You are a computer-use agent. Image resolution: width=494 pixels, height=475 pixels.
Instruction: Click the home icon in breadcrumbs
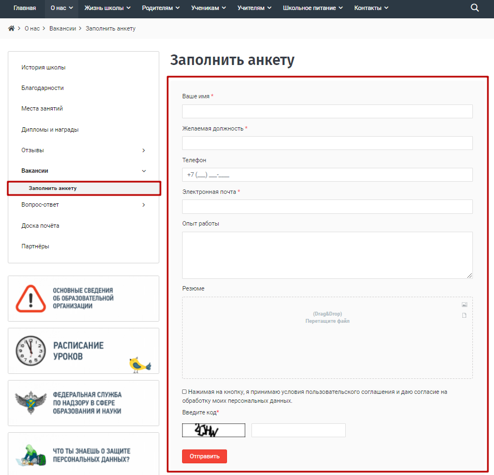11,28
